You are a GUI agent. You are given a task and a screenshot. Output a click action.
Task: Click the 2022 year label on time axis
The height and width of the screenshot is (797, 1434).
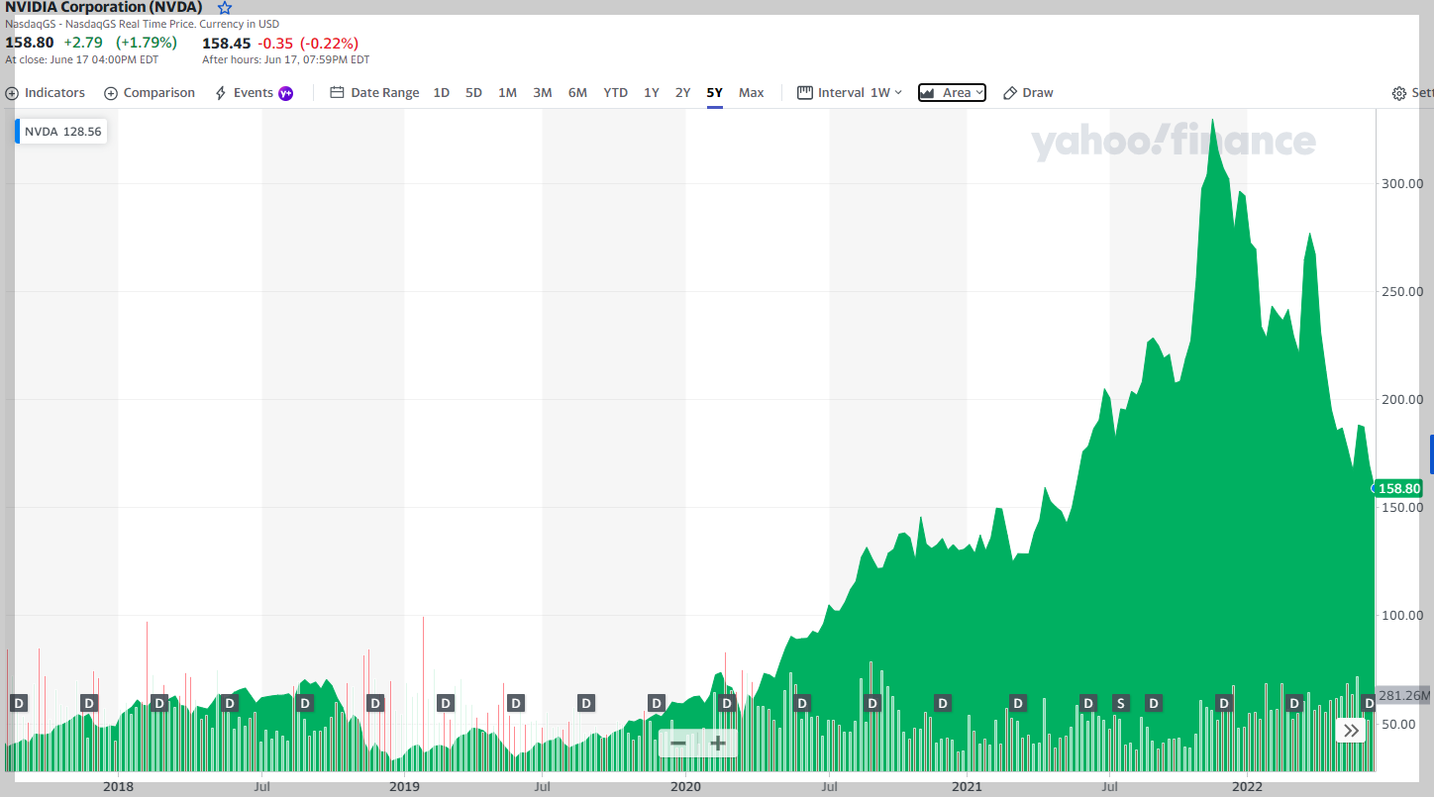click(x=1247, y=787)
